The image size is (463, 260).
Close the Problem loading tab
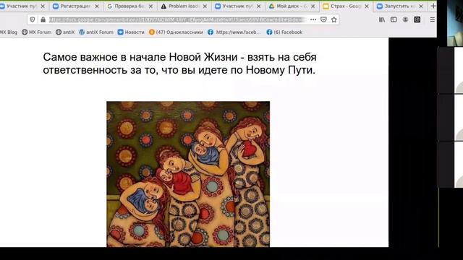point(205,6)
